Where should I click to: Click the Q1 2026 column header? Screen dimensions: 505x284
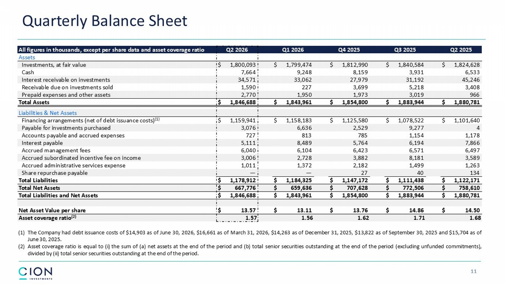click(x=293, y=50)
